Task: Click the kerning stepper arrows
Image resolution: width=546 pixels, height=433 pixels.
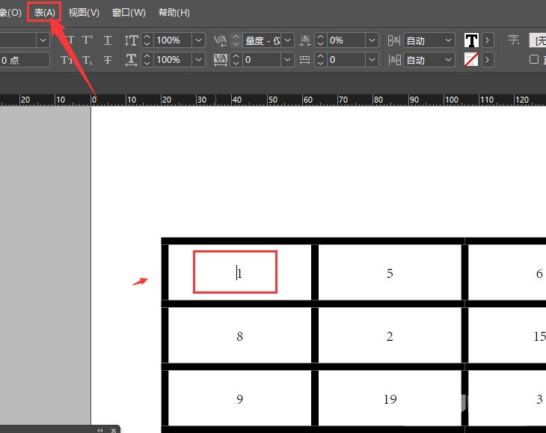Action: pyautogui.click(x=236, y=40)
